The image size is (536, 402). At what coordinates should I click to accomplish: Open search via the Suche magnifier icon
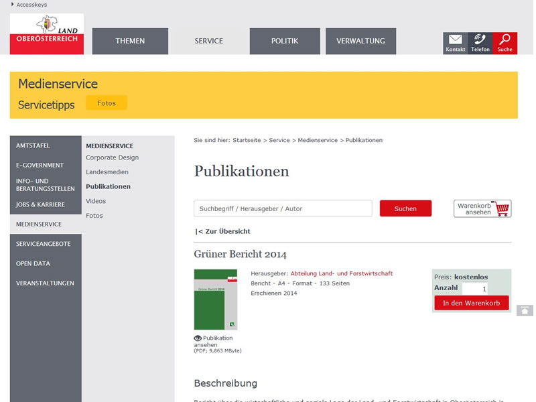pyautogui.click(x=506, y=39)
